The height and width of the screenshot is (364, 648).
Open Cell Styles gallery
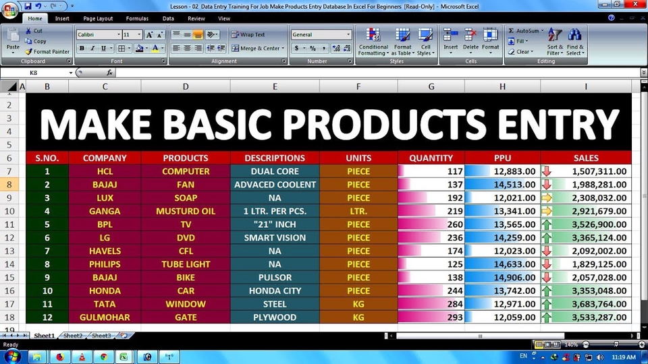(x=425, y=42)
